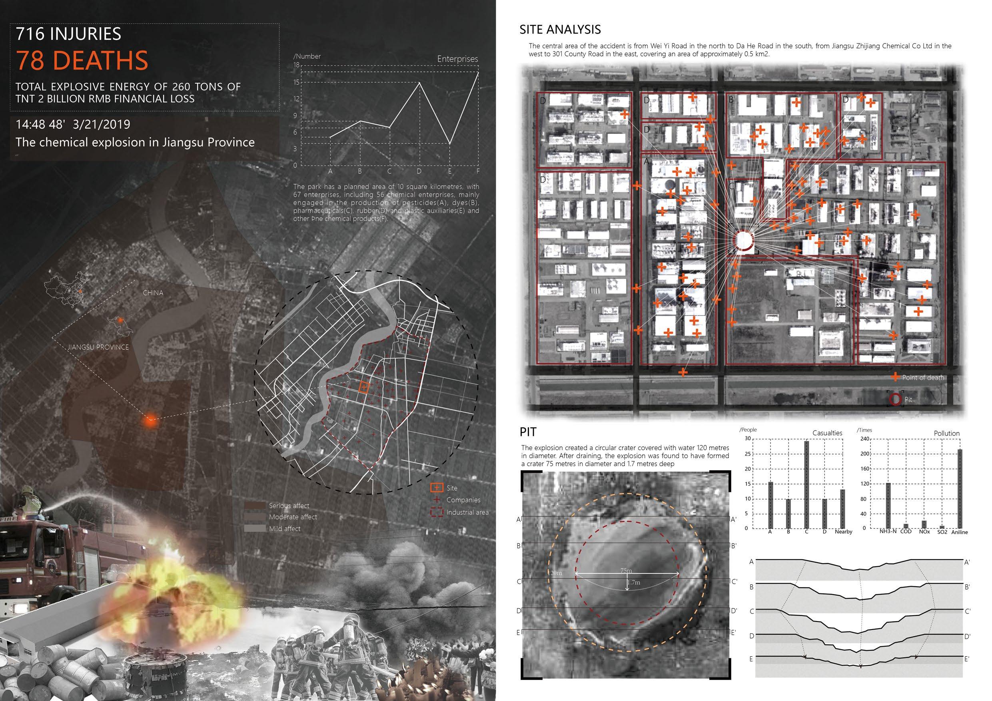The image size is (992, 701).
Task: Click the Mild affect swatch
Action: 254,528
